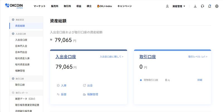The height and width of the screenshot is (112, 223).
Task: Click the OKCoin Japan logo
Action: (14, 6)
